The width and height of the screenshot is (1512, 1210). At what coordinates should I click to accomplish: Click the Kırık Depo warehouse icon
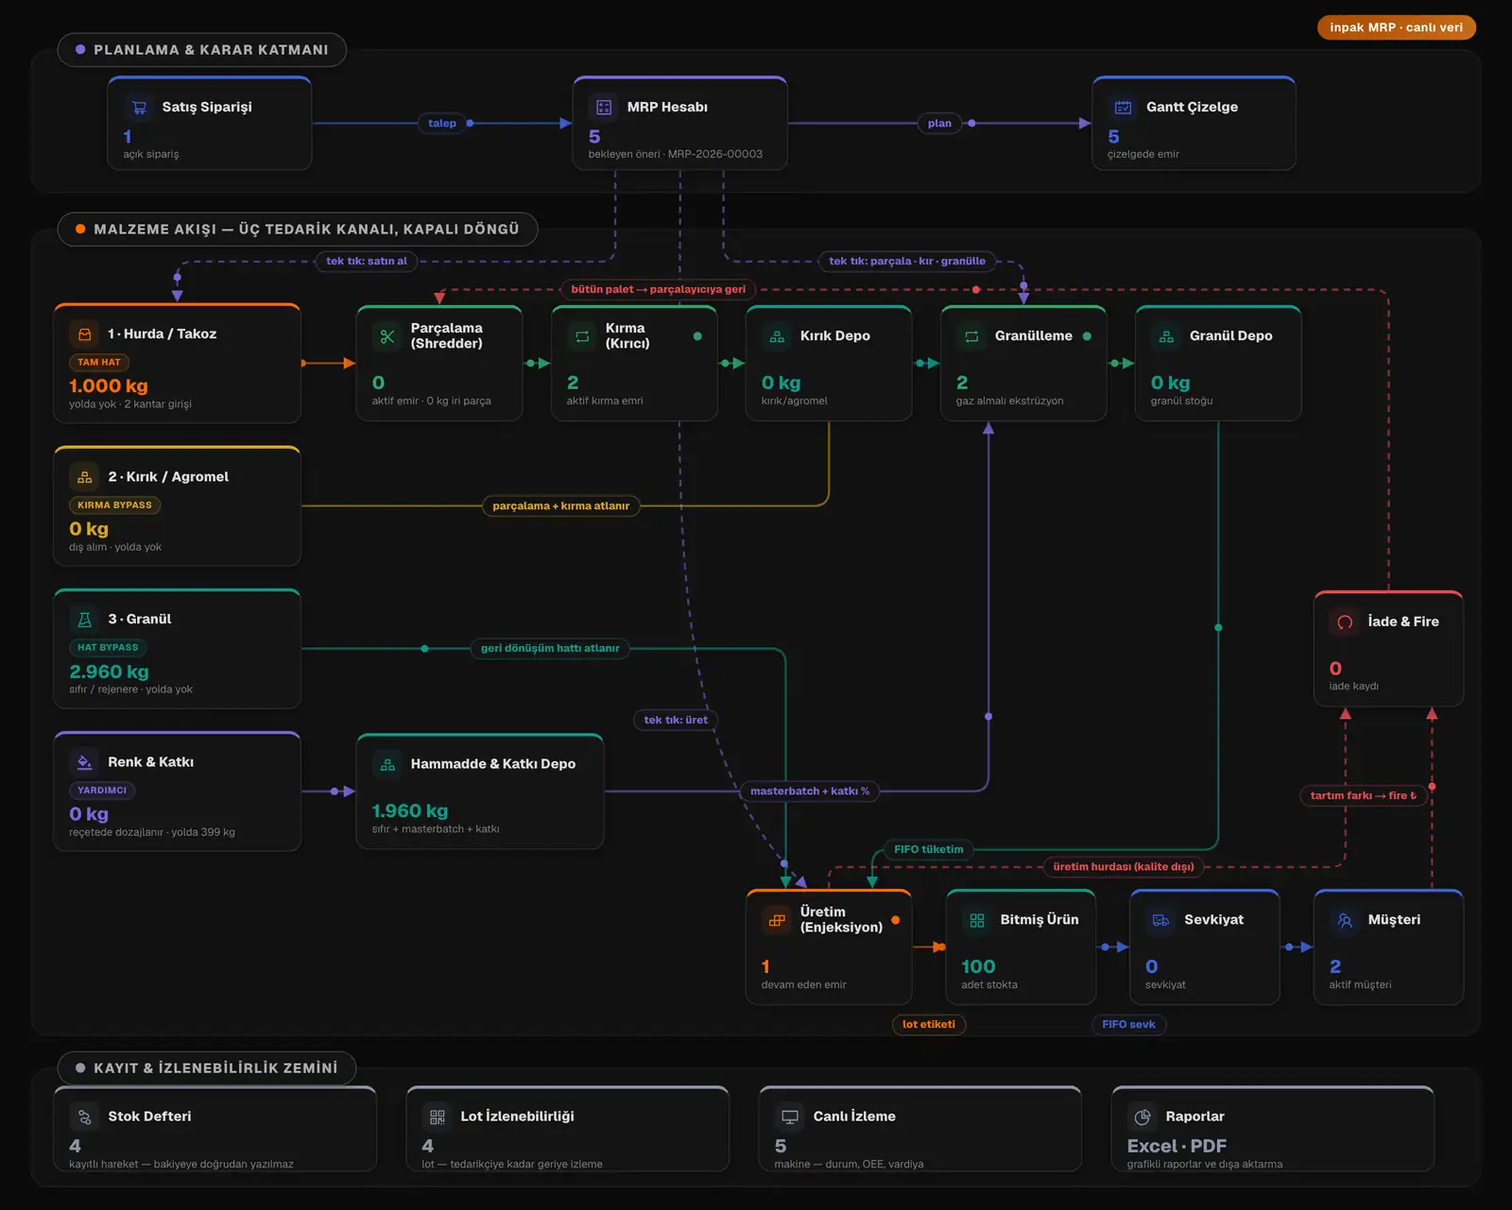[777, 336]
